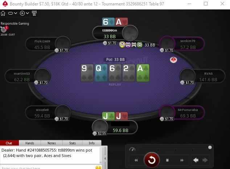Switch to the Notes tab
This screenshot has height=169, width=230.
(52, 143)
